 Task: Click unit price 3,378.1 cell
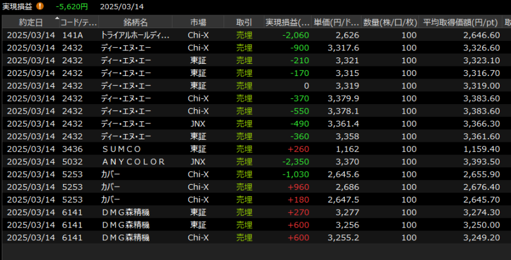click(344, 111)
